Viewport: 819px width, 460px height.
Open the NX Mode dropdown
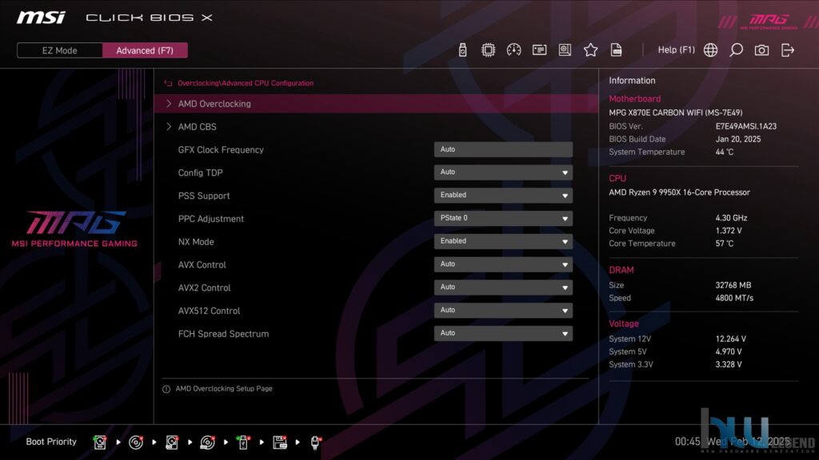[x=503, y=241]
